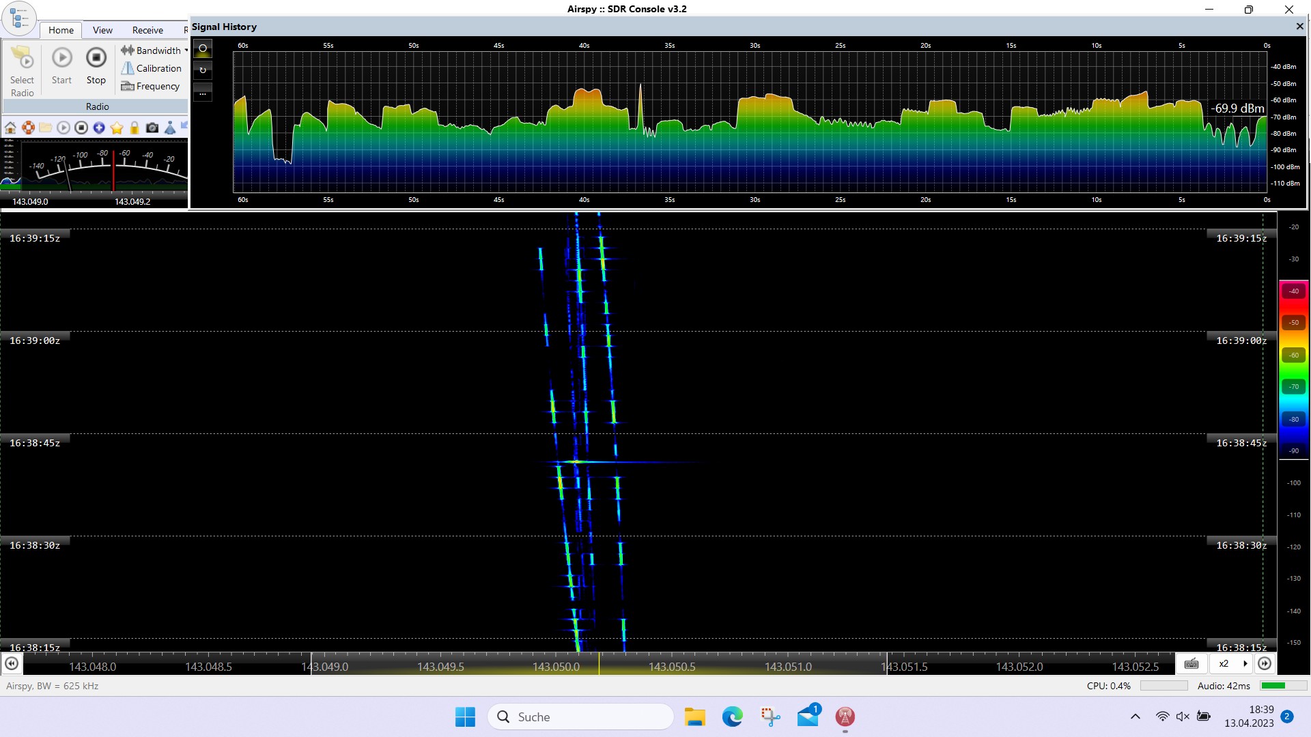Show hidden system tray icons
The height and width of the screenshot is (737, 1311).
[1136, 717]
